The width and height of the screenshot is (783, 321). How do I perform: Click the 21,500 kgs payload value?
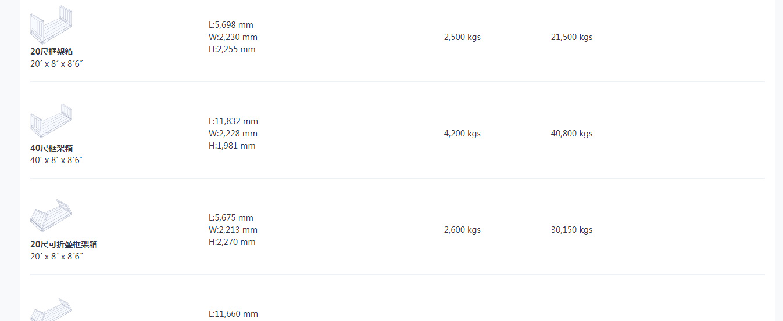(572, 37)
